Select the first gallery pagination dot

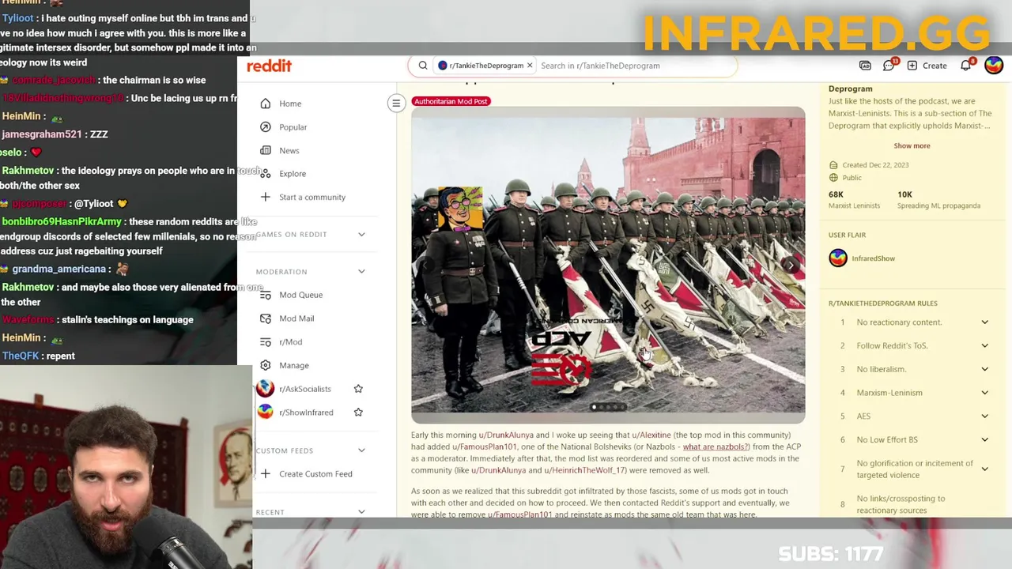click(x=594, y=408)
